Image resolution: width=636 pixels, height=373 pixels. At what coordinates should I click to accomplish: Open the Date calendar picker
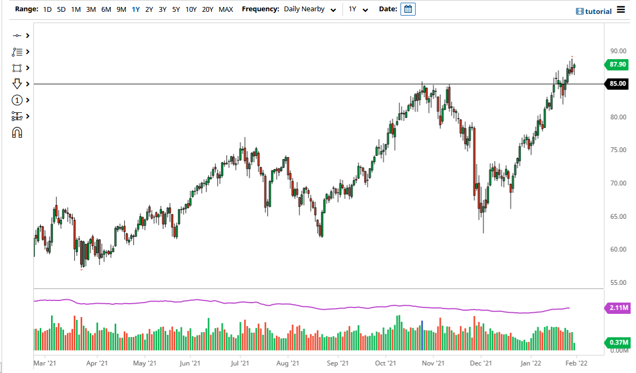tap(408, 9)
